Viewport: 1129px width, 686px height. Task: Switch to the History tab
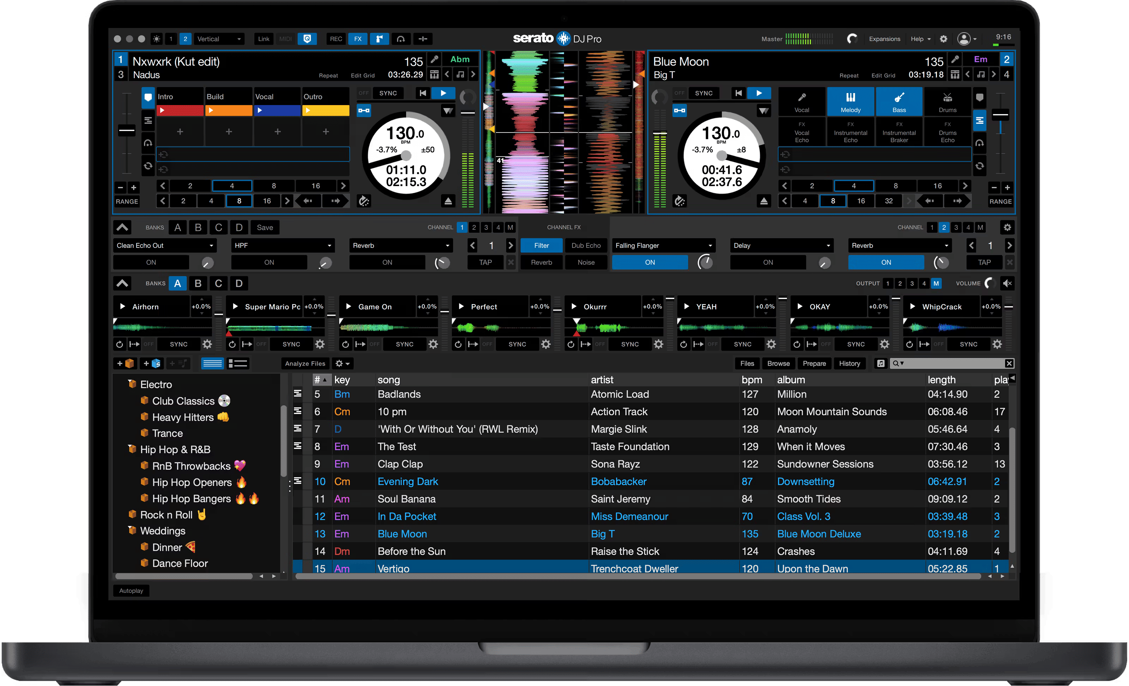[x=849, y=363]
